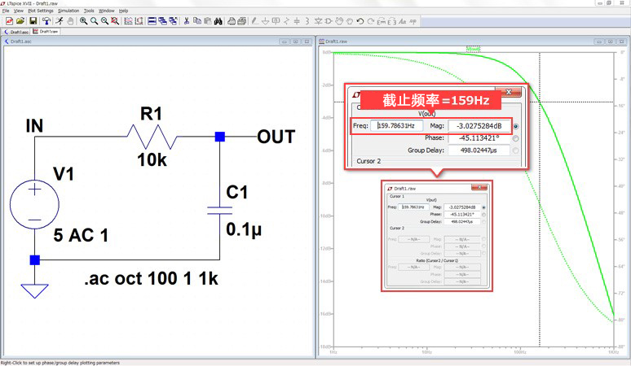Select the Phase radio button in cursor dialog
Image resolution: width=631 pixels, height=366 pixels.
click(x=516, y=138)
